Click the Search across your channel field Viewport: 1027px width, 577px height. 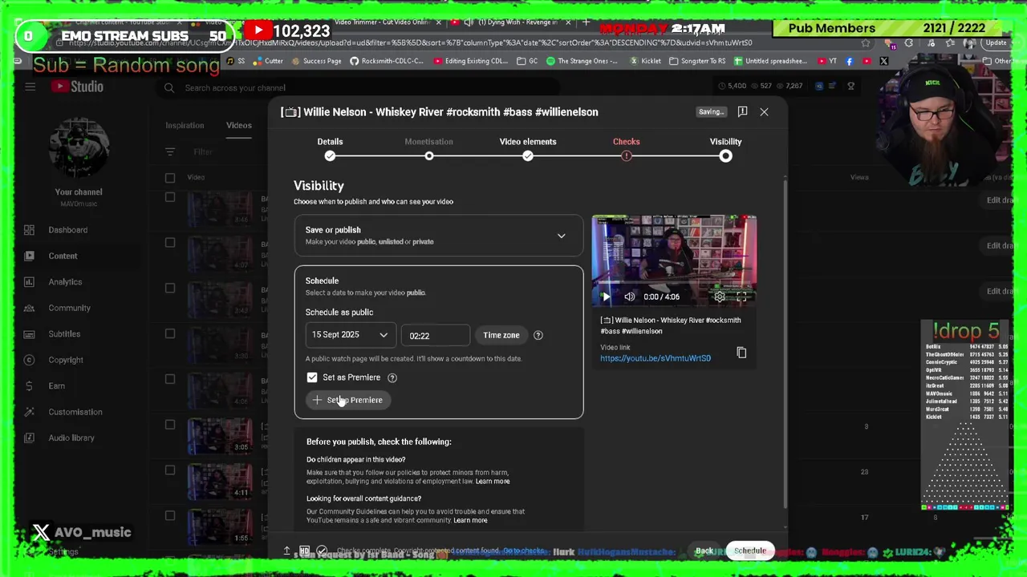pyautogui.click(x=361, y=88)
